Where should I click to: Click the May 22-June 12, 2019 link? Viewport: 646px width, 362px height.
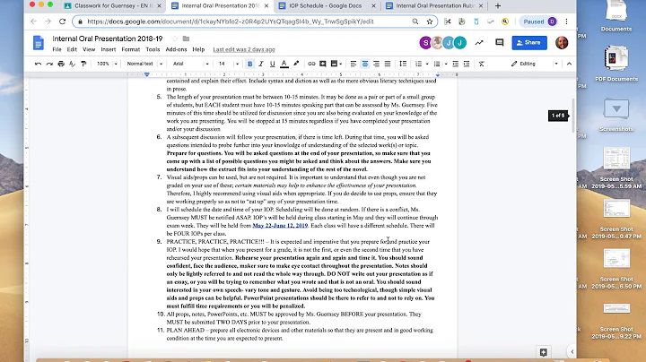click(x=280, y=226)
